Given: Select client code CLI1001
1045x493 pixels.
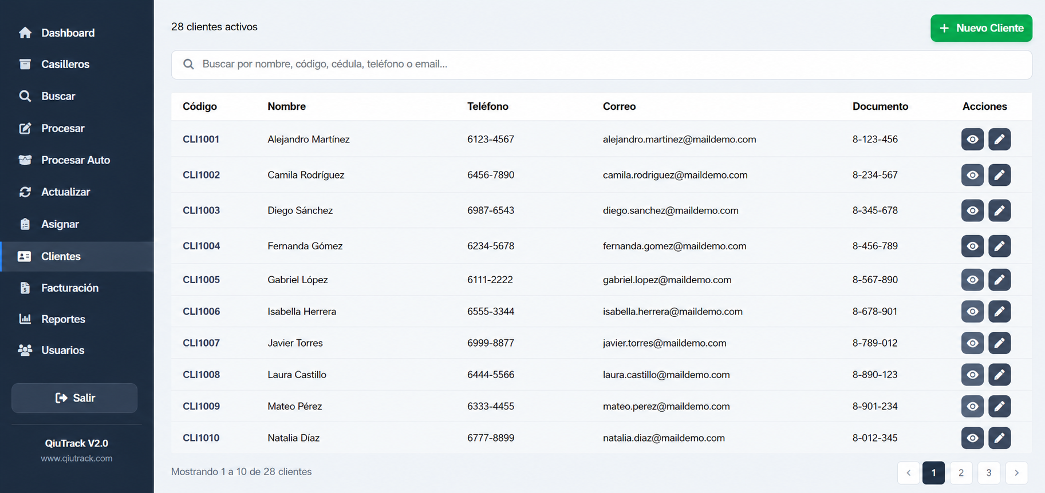Looking at the screenshot, I should tap(201, 139).
